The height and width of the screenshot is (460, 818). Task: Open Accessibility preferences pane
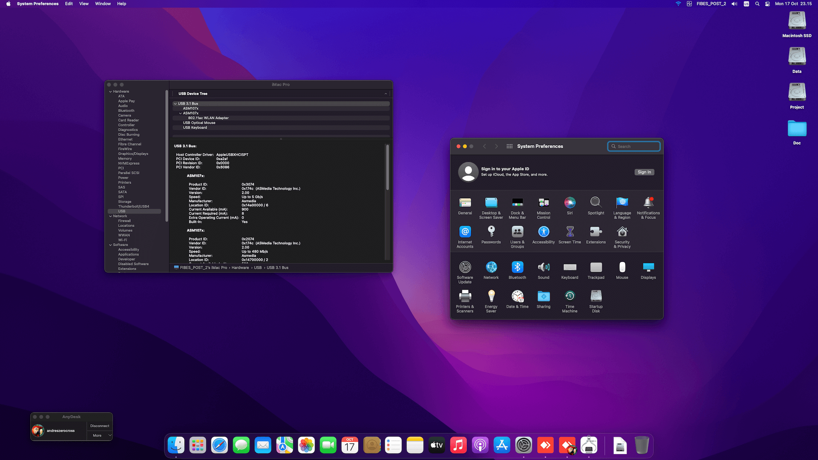544,235
